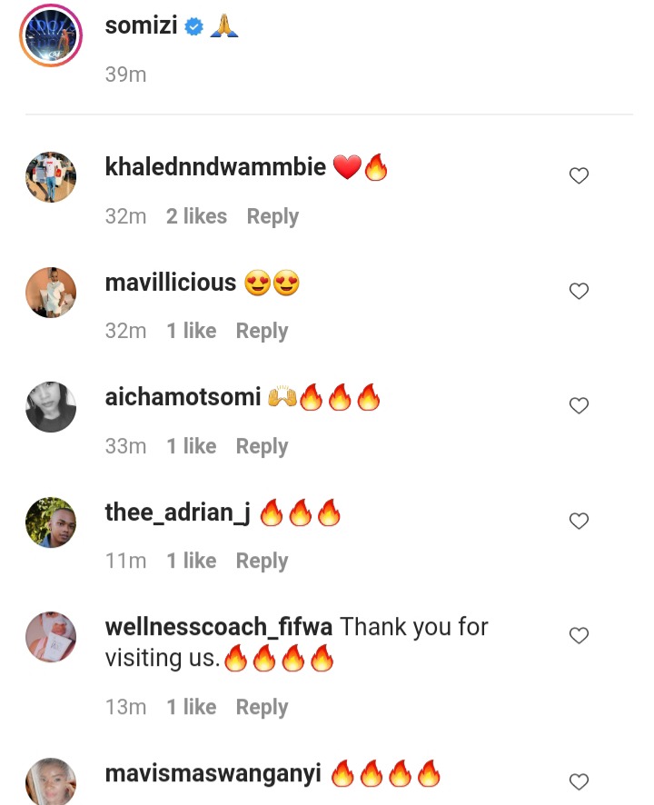Open thee_adrian_j's profile avatar

[x=51, y=522]
